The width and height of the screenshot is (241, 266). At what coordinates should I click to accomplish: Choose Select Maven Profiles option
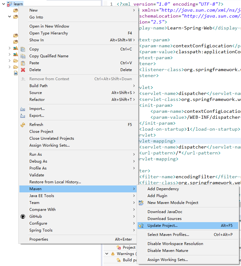pos(168,235)
